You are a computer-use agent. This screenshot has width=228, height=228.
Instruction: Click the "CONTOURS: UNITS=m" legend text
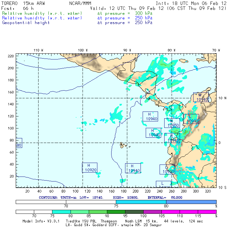pos(58,197)
